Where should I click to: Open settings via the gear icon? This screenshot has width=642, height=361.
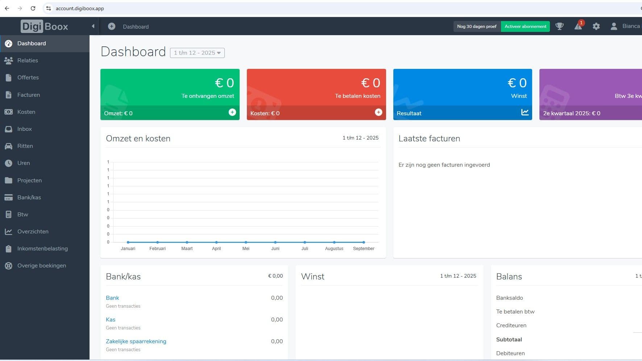pyautogui.click(x=596, y=26)
